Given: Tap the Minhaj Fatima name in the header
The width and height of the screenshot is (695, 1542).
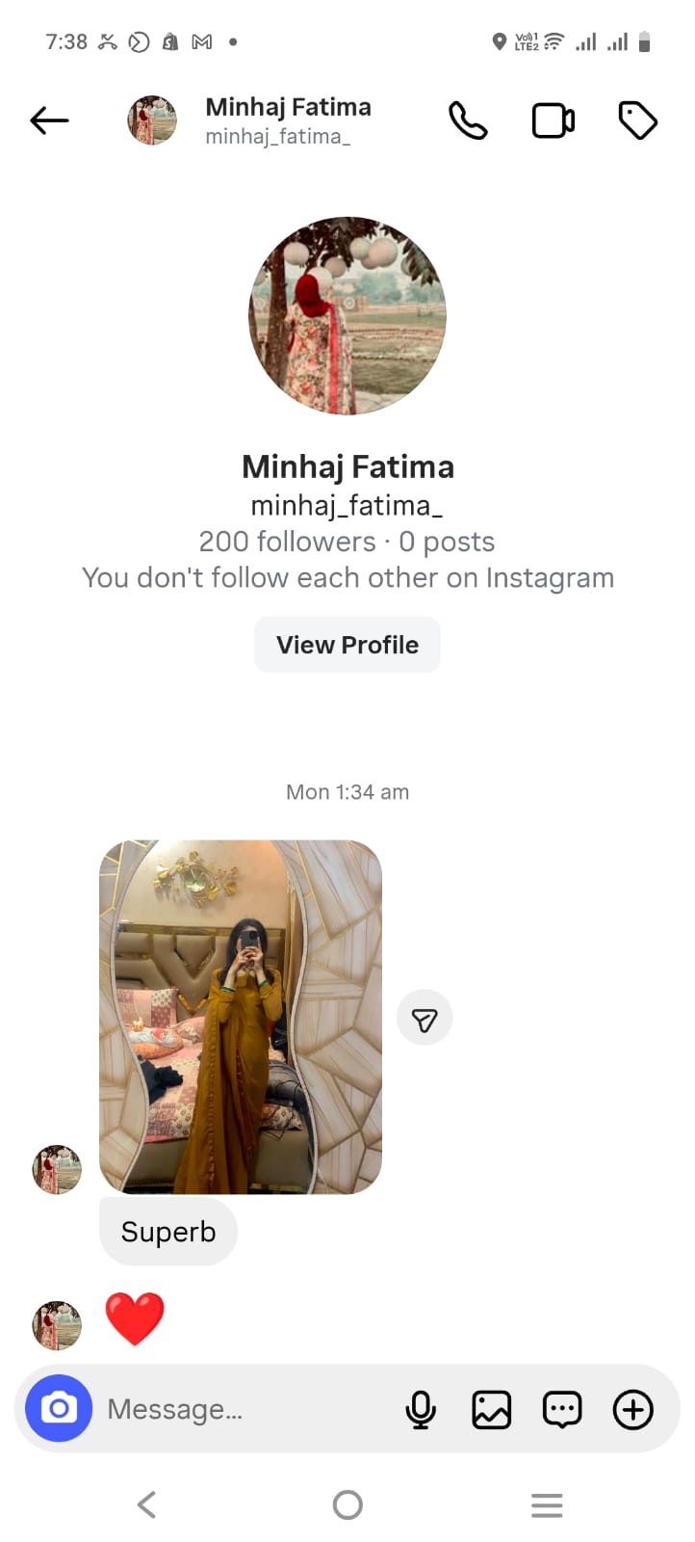Looking at the screenshot, I should [288, 107].
